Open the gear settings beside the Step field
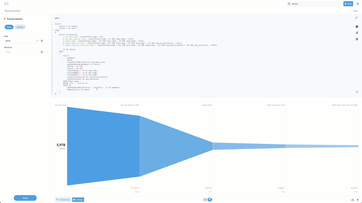The image size is (362, 203). tap(42, 41)
